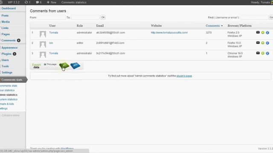Viewport: 273px width, 153px height.
Task: Open Users in the sidebar
Action: pyautogui.click(x=5, y=60)
